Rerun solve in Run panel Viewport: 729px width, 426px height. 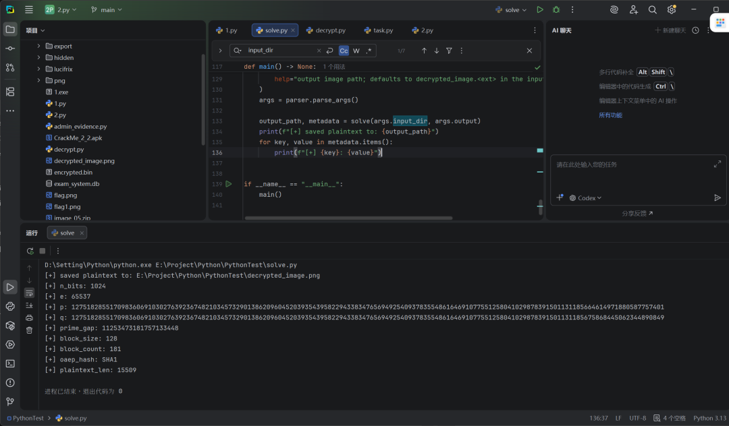[x=30, y=251]
